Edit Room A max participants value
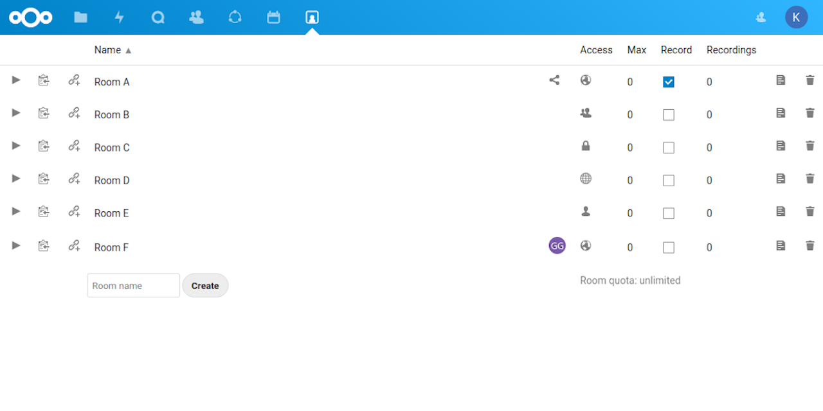This screenshot has width=823, height=411. pyautogui.click(x=630, y=82)
